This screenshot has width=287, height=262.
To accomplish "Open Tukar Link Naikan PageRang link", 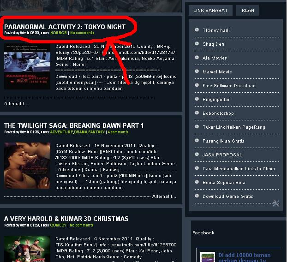I will 234,127.
